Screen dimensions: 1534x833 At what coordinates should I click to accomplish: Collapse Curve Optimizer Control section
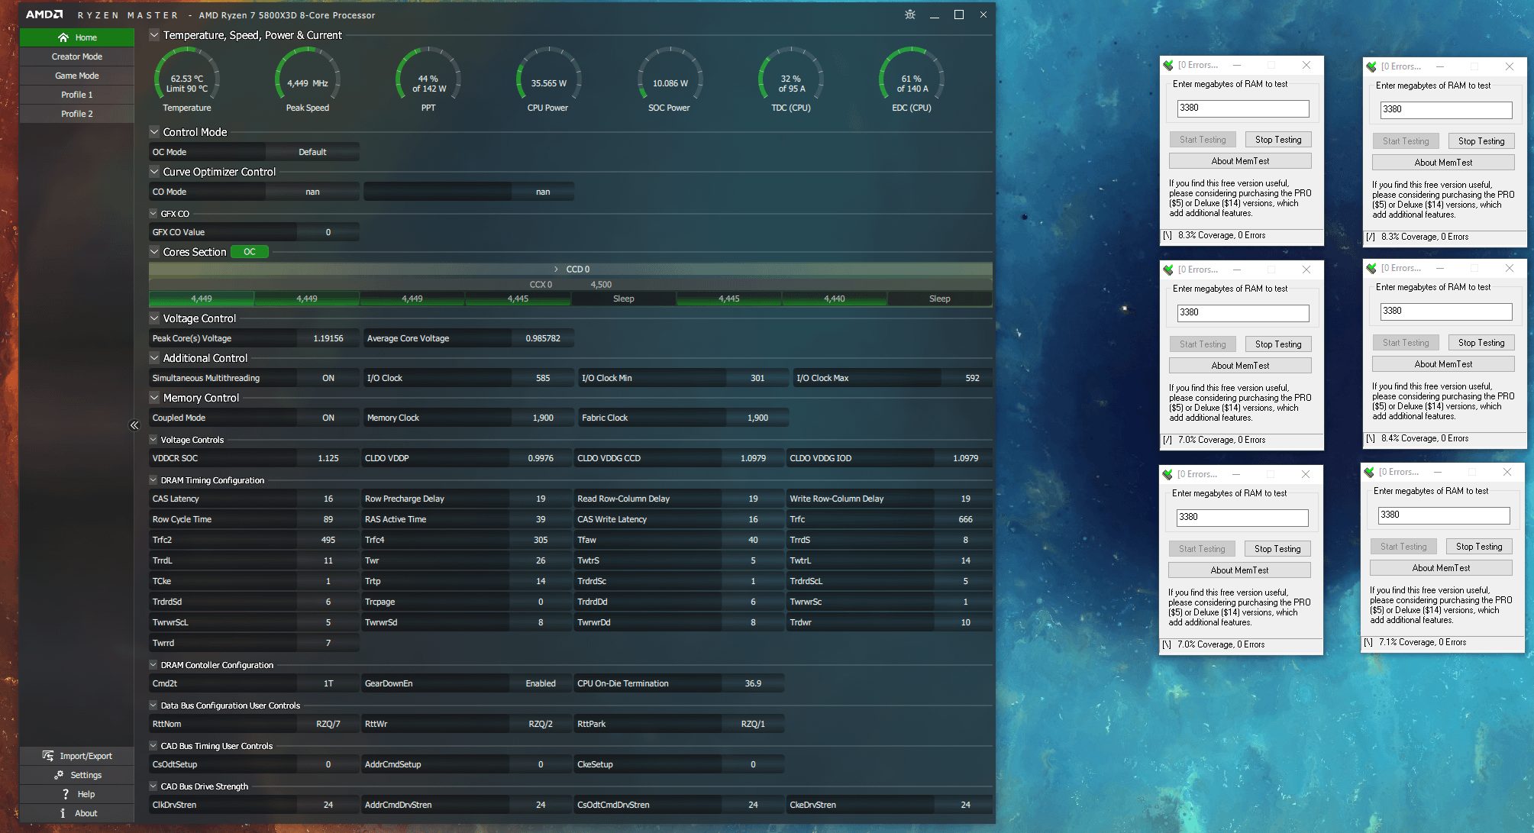pyautogui.click(x=154, y=172)
